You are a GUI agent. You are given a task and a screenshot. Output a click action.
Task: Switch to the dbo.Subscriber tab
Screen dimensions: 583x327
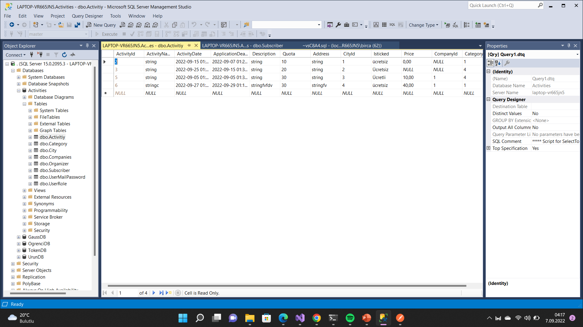coord(243,45)
